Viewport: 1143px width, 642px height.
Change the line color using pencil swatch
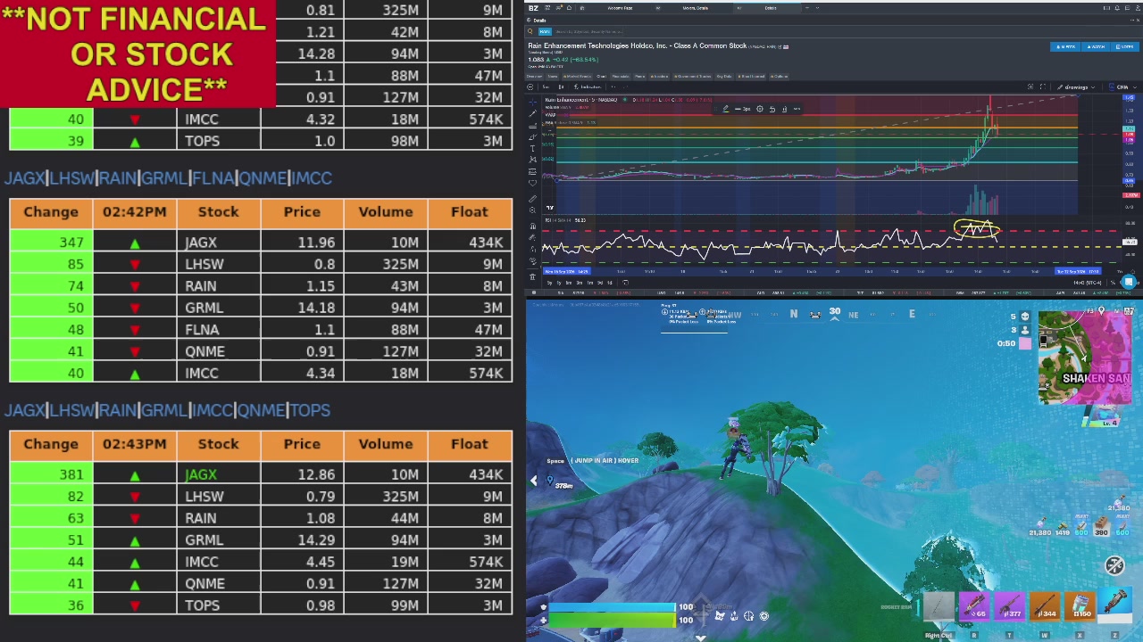(726, 109)
